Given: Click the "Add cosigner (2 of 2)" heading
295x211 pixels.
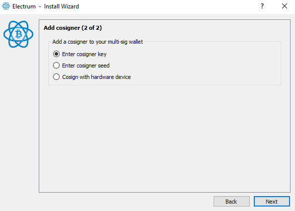Looking at the screenshot, I should tap(73, 28).
